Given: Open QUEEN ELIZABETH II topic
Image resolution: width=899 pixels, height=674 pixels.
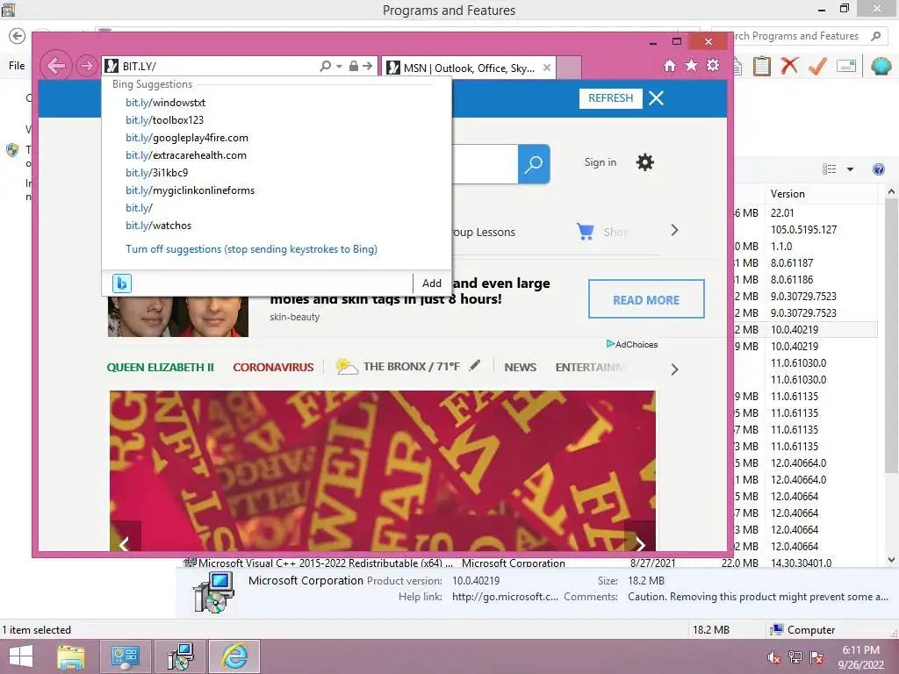Looking at the screenshot, I should tap(160, 368).
